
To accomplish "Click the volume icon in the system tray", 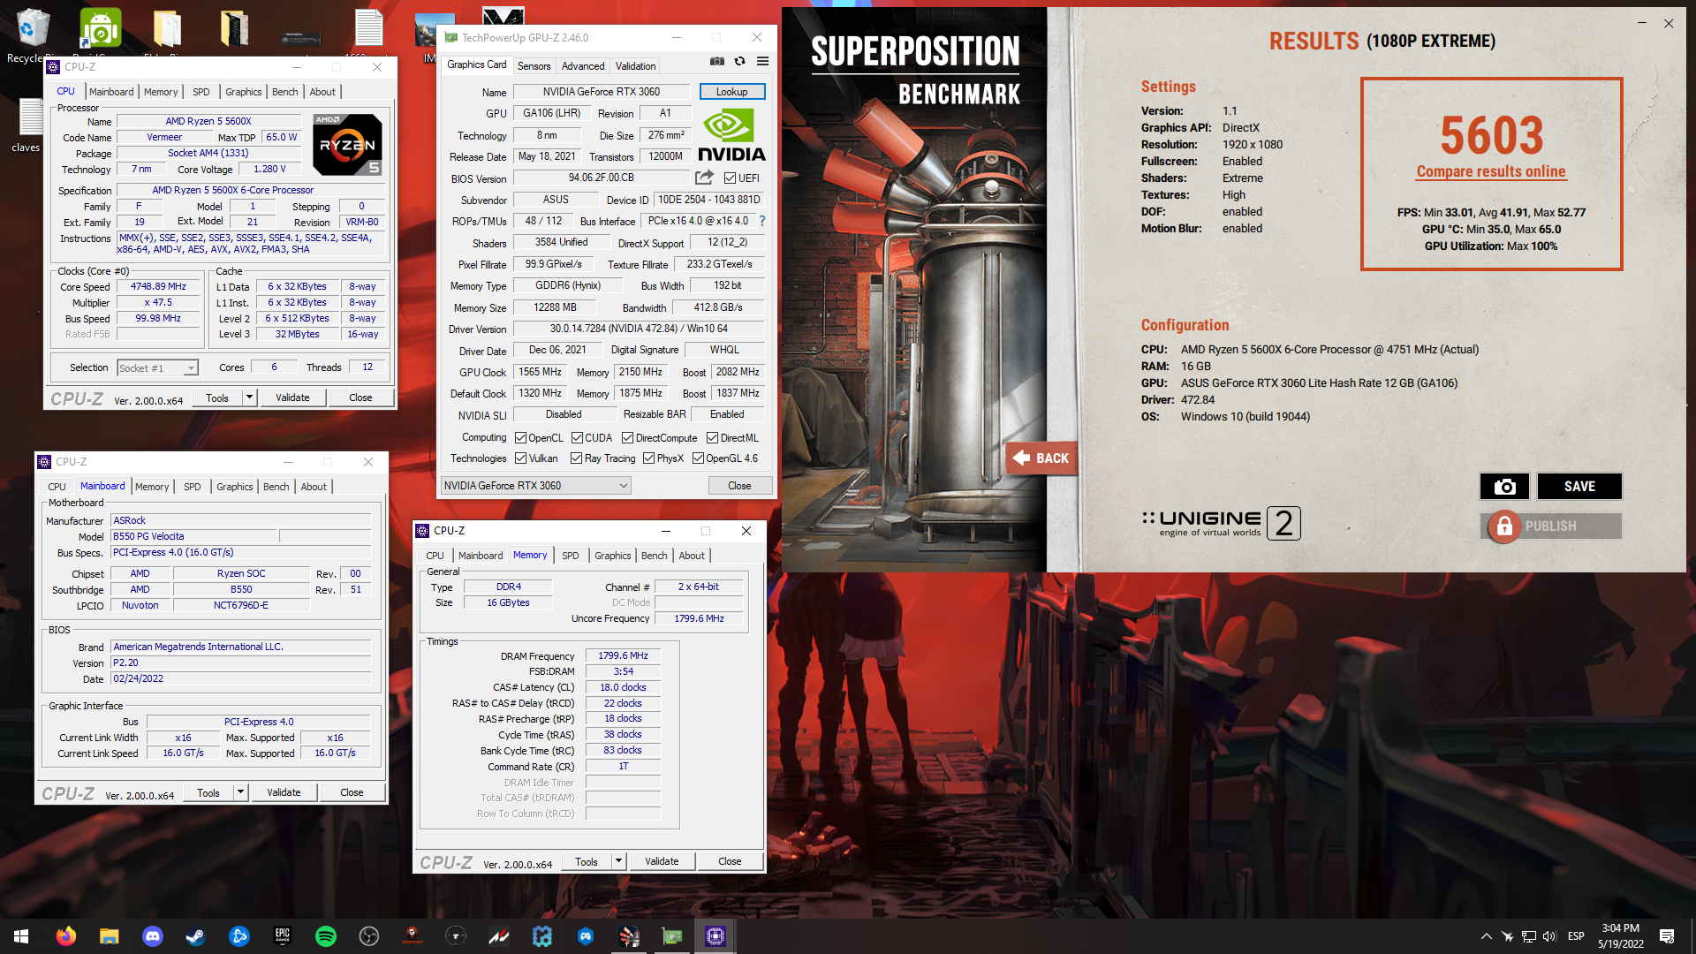I will pyautogui.click(x=1549, y=936).
